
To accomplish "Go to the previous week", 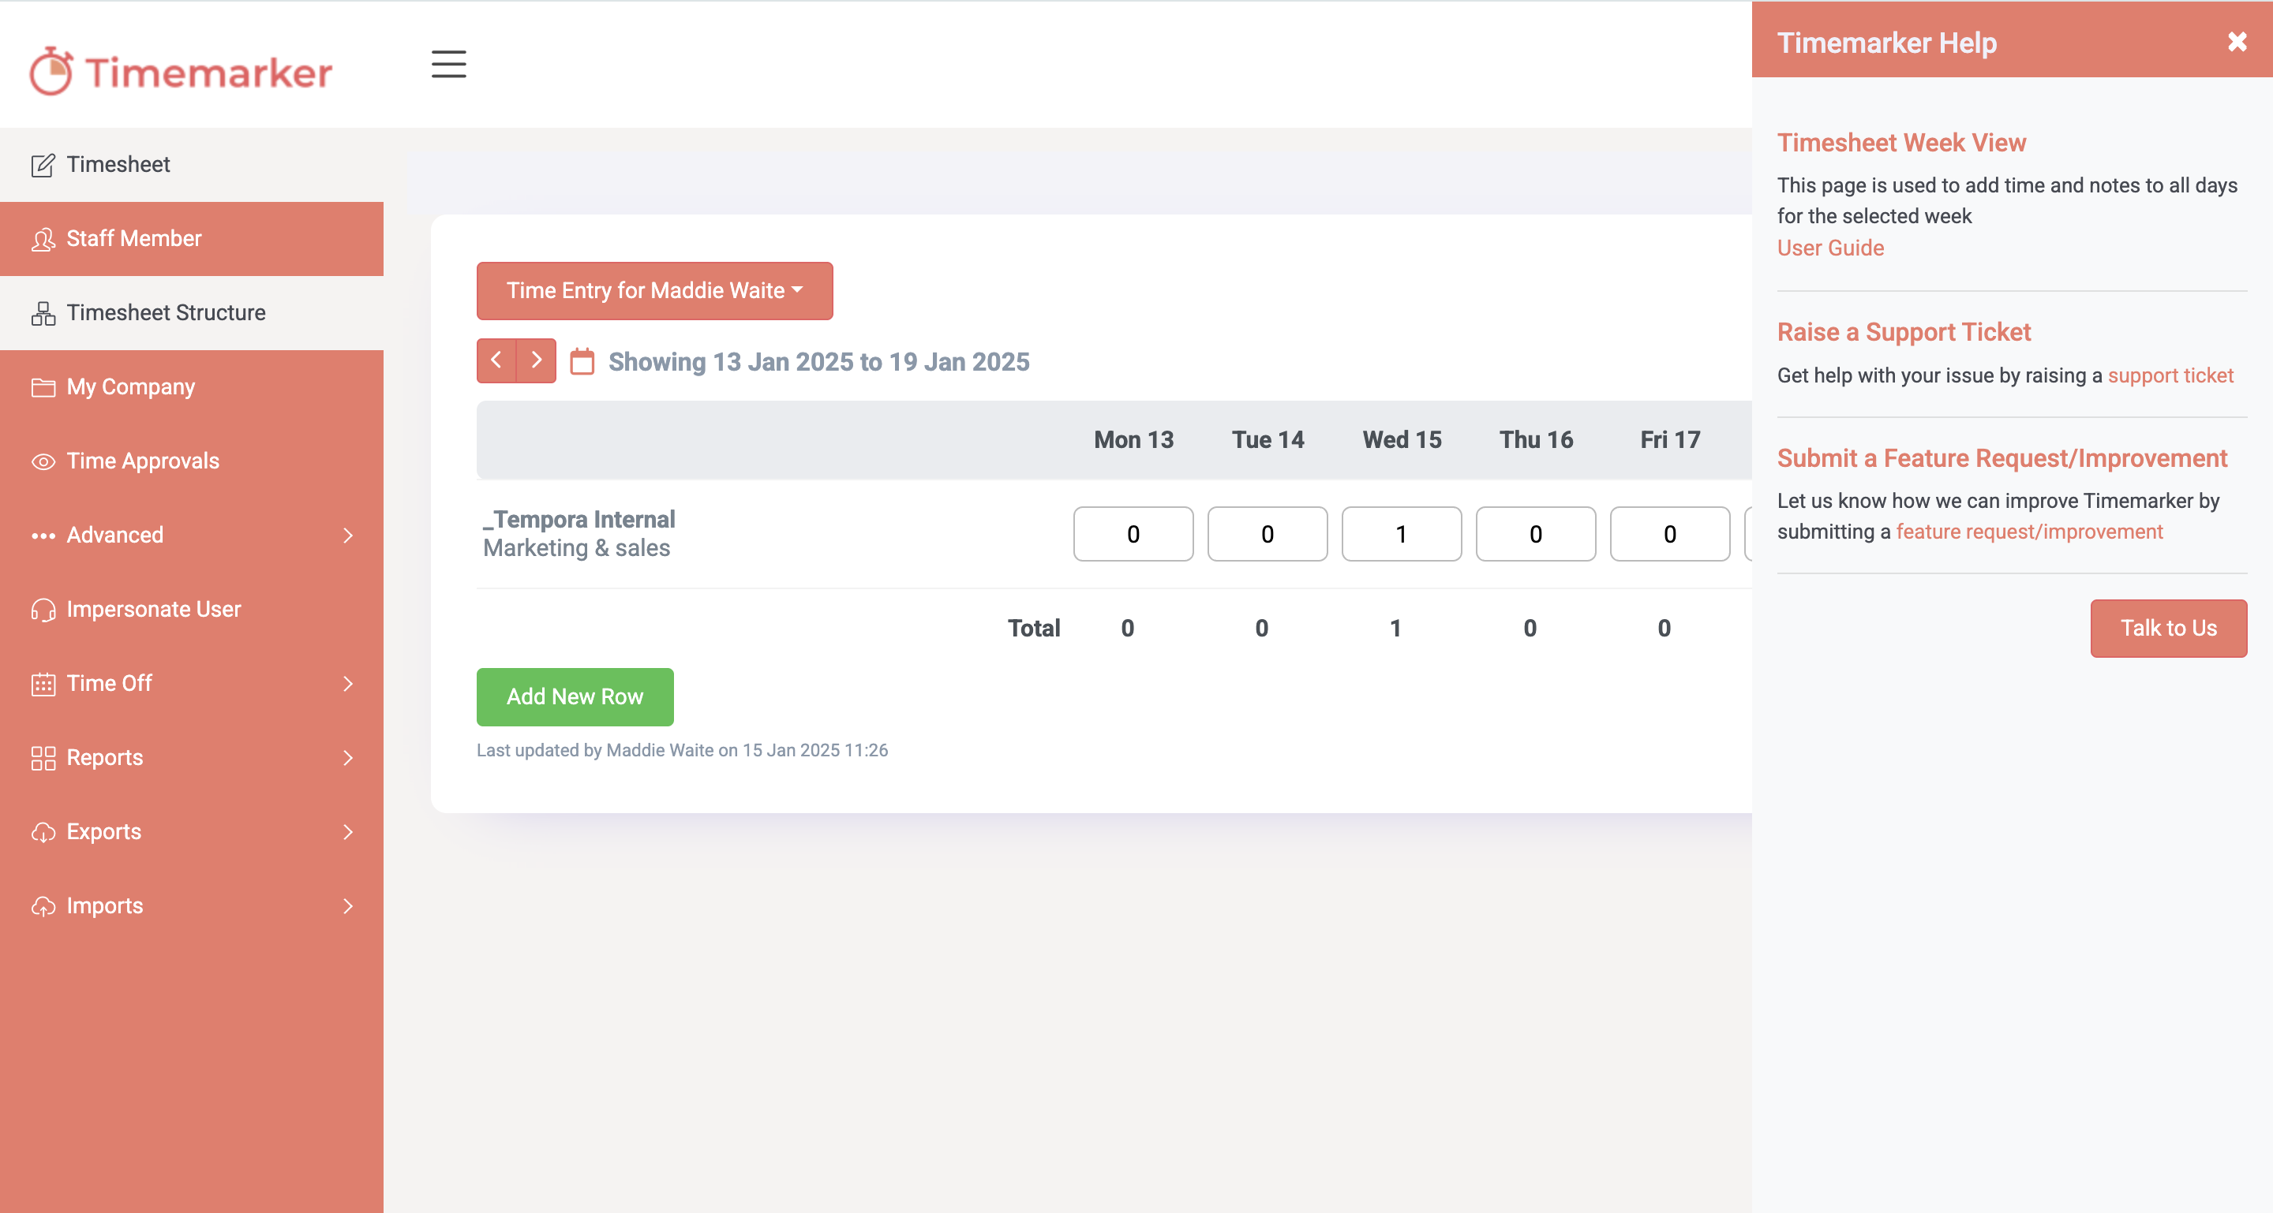I will click(496, 360).
